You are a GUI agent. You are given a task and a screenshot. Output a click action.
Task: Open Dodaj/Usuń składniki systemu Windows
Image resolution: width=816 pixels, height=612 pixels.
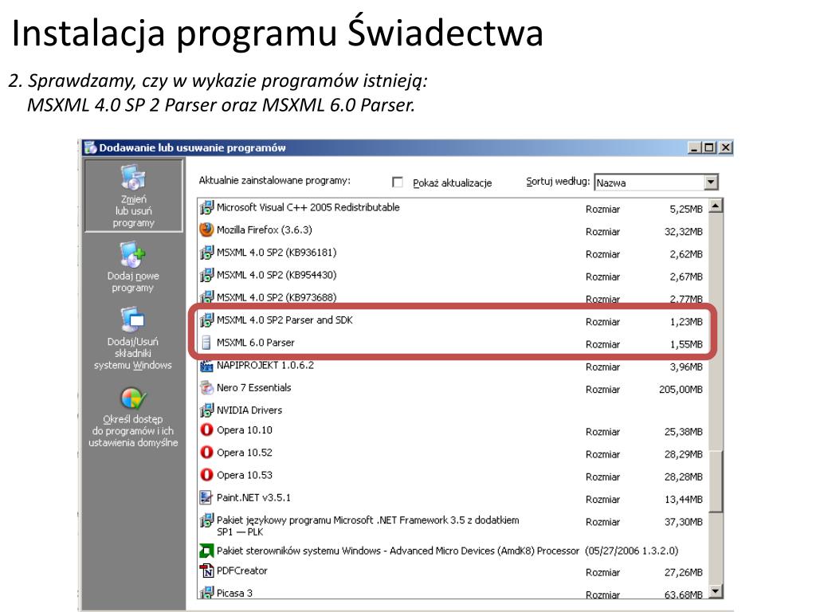pyautogui.click(x=133, y=338)
